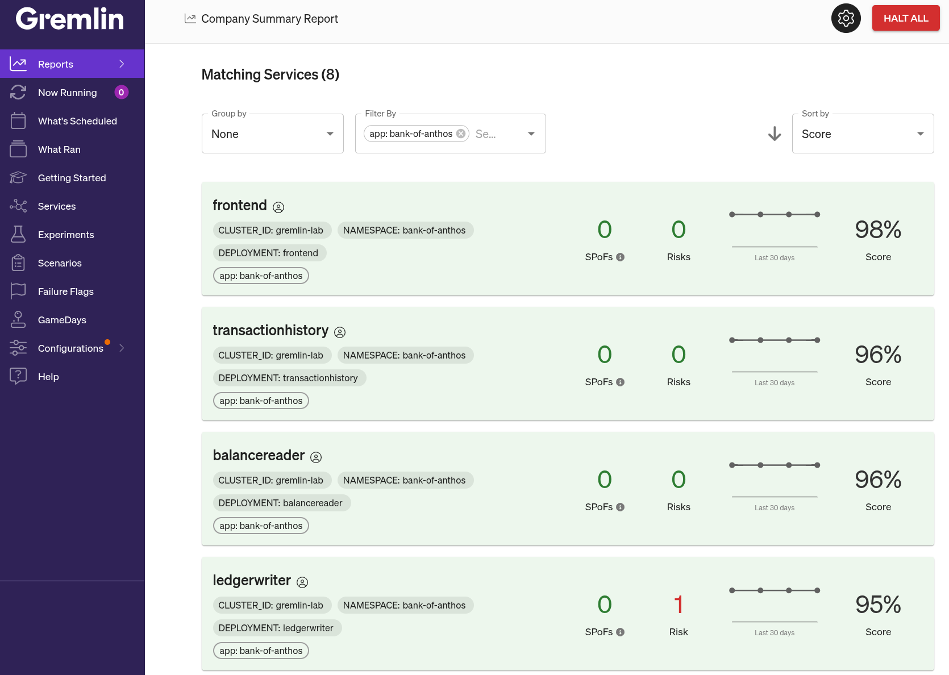Click the chart icon beside Company Summary Report
The width and height of the screenshot is (949, 675).
[190, 19]
